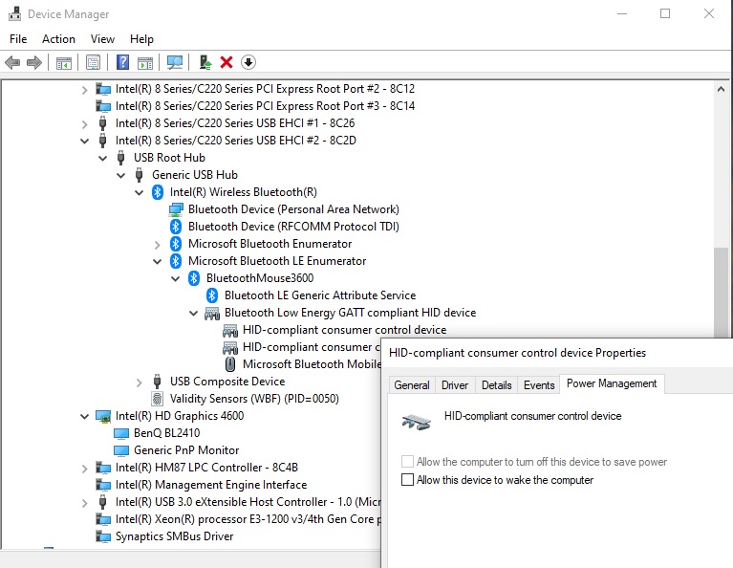Click the Generic PnP Monitor icon
This screenshot has height=568, width=733.
(x=121, y=450)
